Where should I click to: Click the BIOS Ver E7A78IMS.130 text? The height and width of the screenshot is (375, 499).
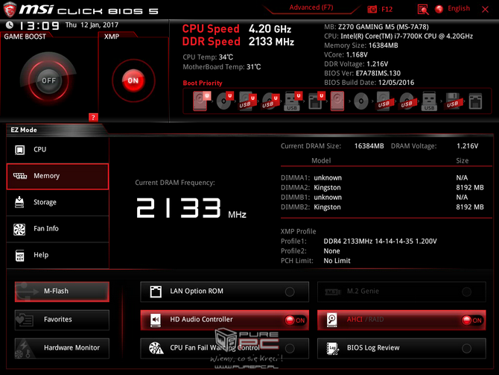362,73
